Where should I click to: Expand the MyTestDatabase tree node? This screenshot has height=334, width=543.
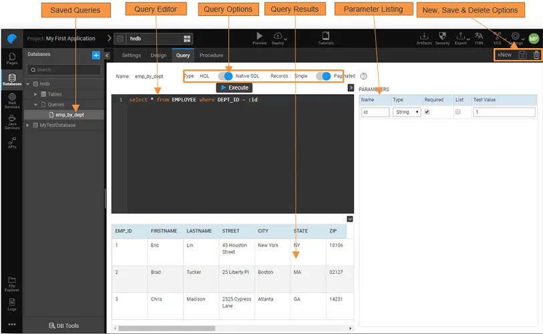pyautogui.click(x=28, y=125)
